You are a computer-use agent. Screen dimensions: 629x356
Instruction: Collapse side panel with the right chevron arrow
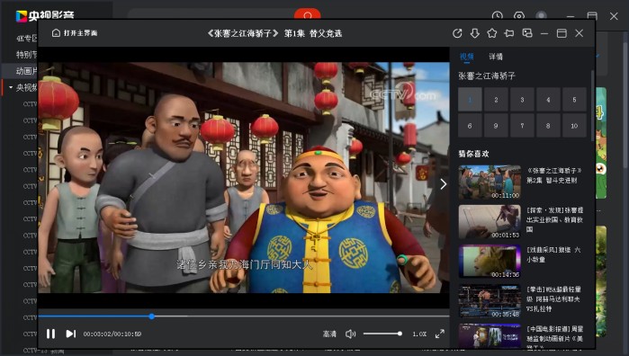[443, 184]
